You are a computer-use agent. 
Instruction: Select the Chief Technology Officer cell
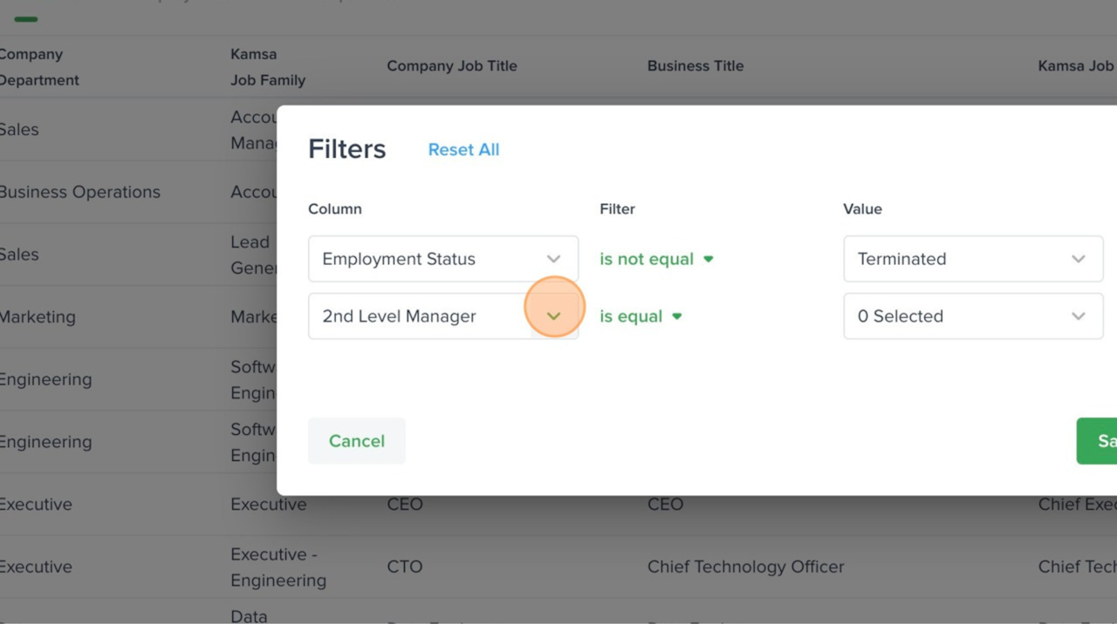pos(745,566)
